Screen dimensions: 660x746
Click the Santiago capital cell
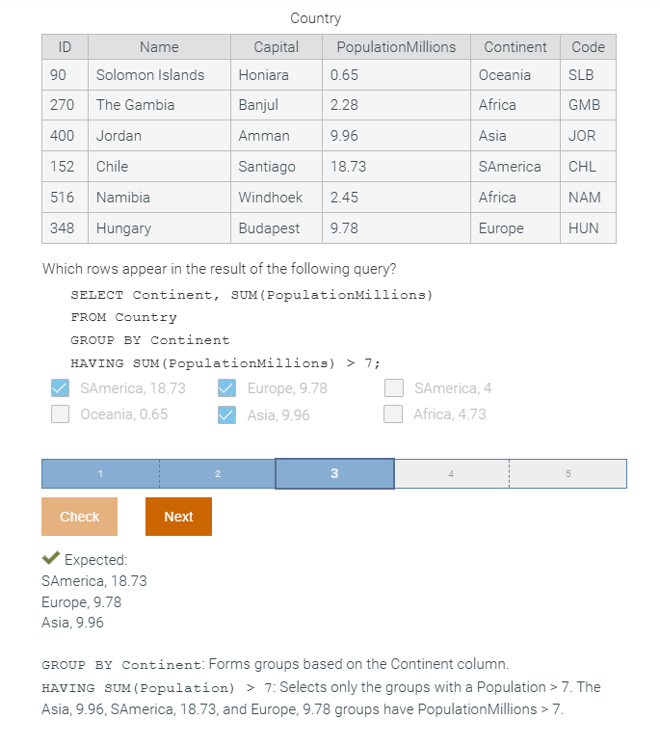tap(267, 167)
